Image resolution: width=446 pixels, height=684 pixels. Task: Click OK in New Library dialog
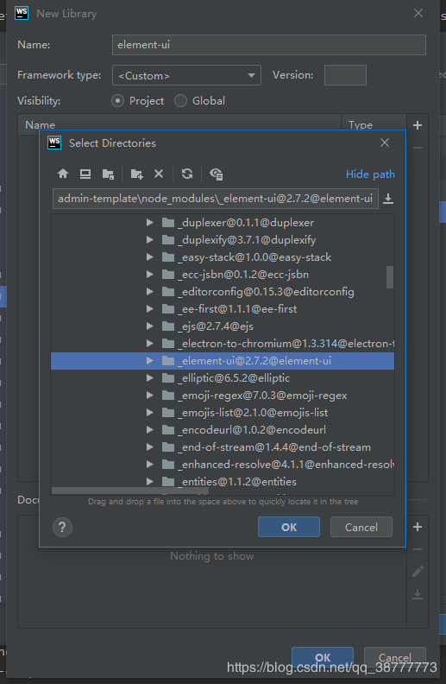pos(323,657)
